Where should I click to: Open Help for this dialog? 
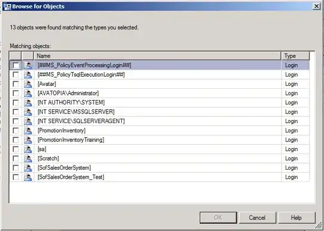[296, 218]
